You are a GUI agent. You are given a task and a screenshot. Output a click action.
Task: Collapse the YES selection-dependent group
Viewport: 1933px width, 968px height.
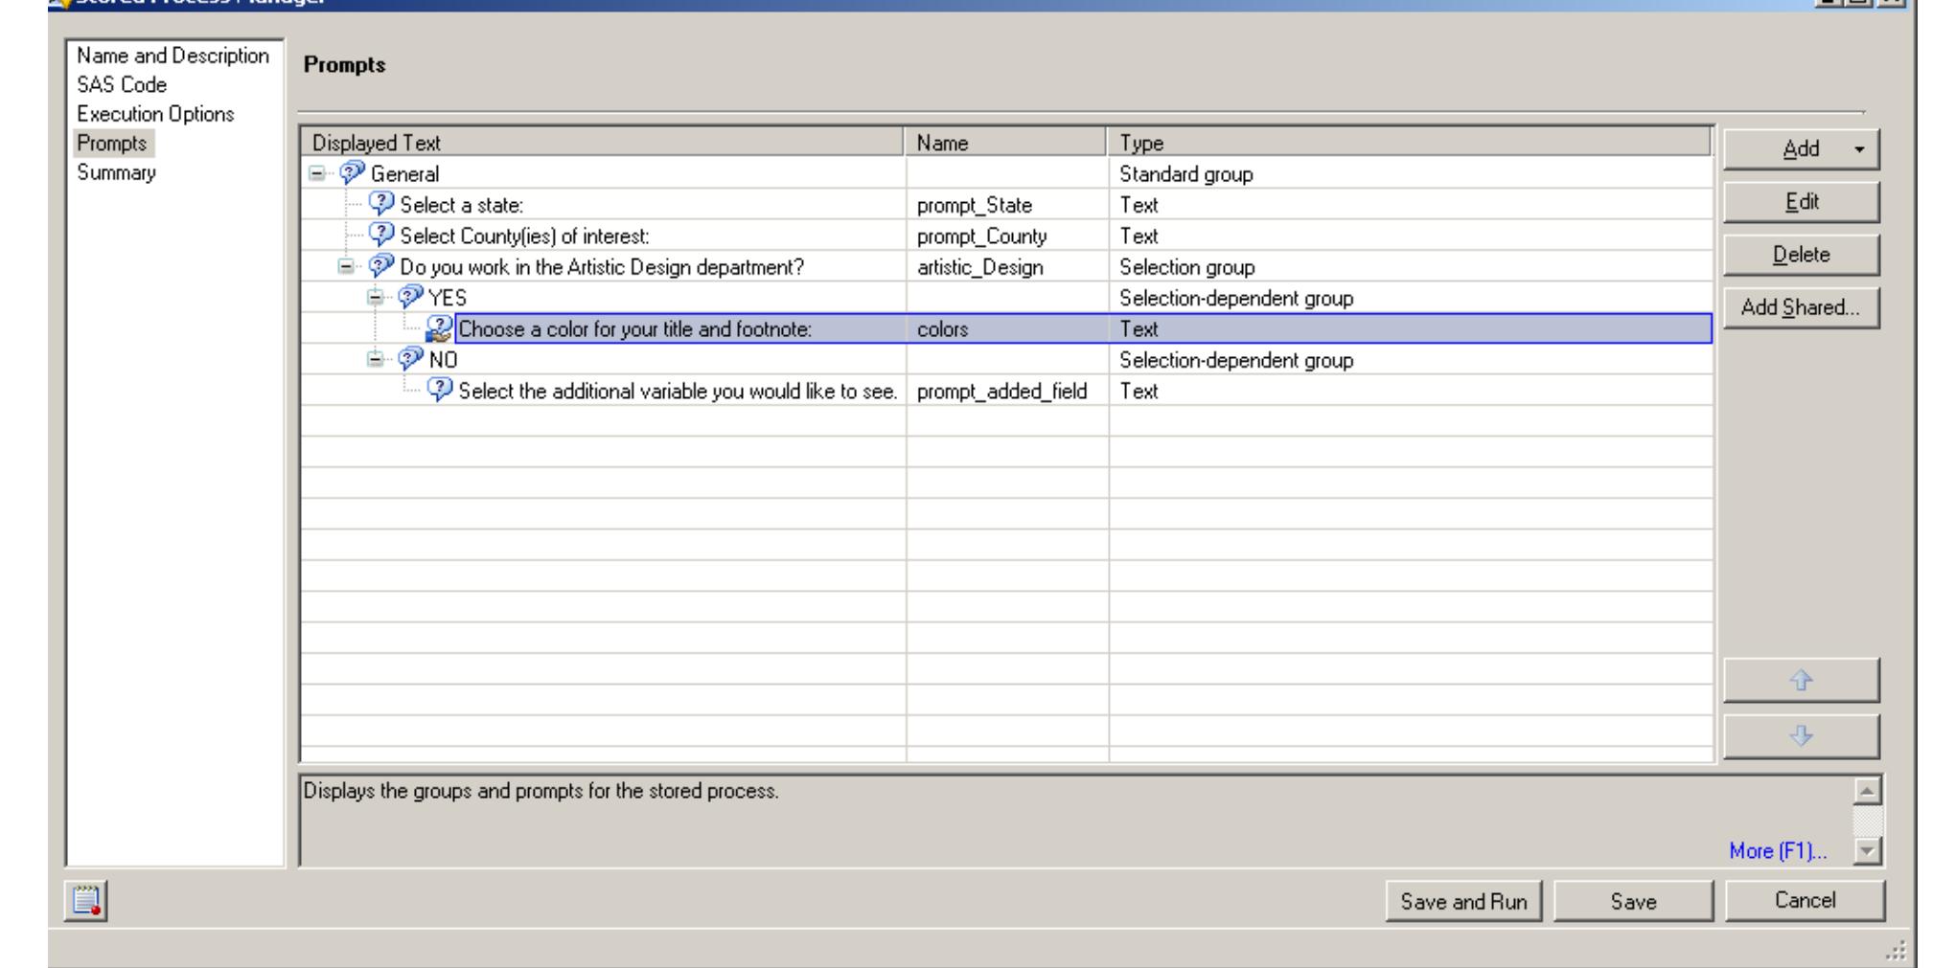375,298
